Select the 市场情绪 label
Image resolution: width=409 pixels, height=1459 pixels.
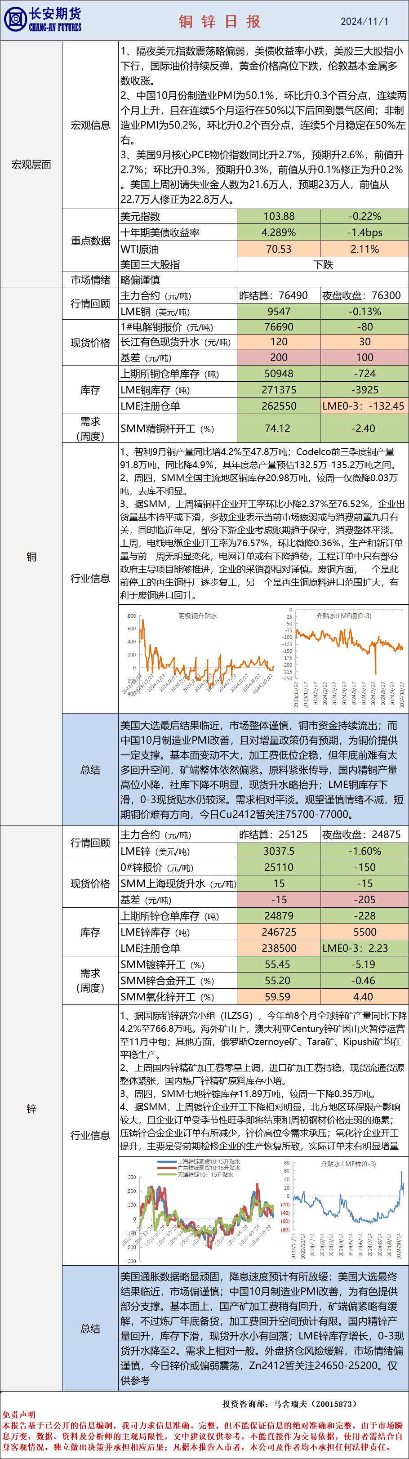coord(90,280)
